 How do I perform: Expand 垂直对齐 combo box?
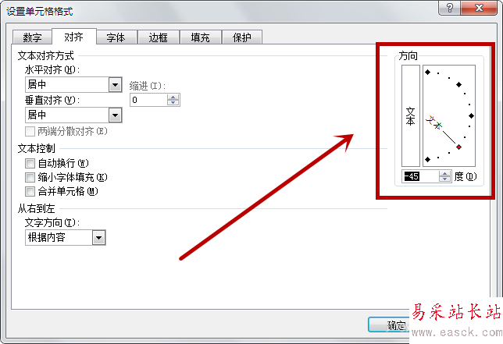pyautogui.click(x=115, y=115)
